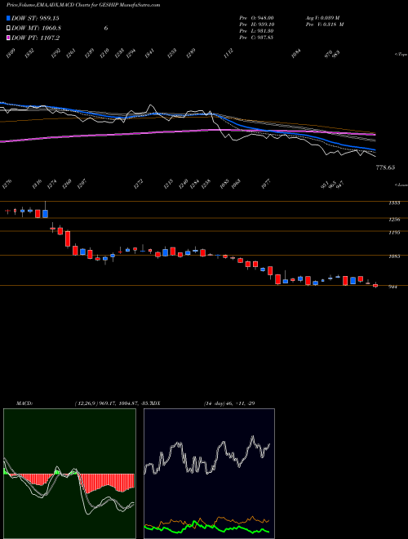
Task: Click the 1195 price level label
Action: click(394, 233)
